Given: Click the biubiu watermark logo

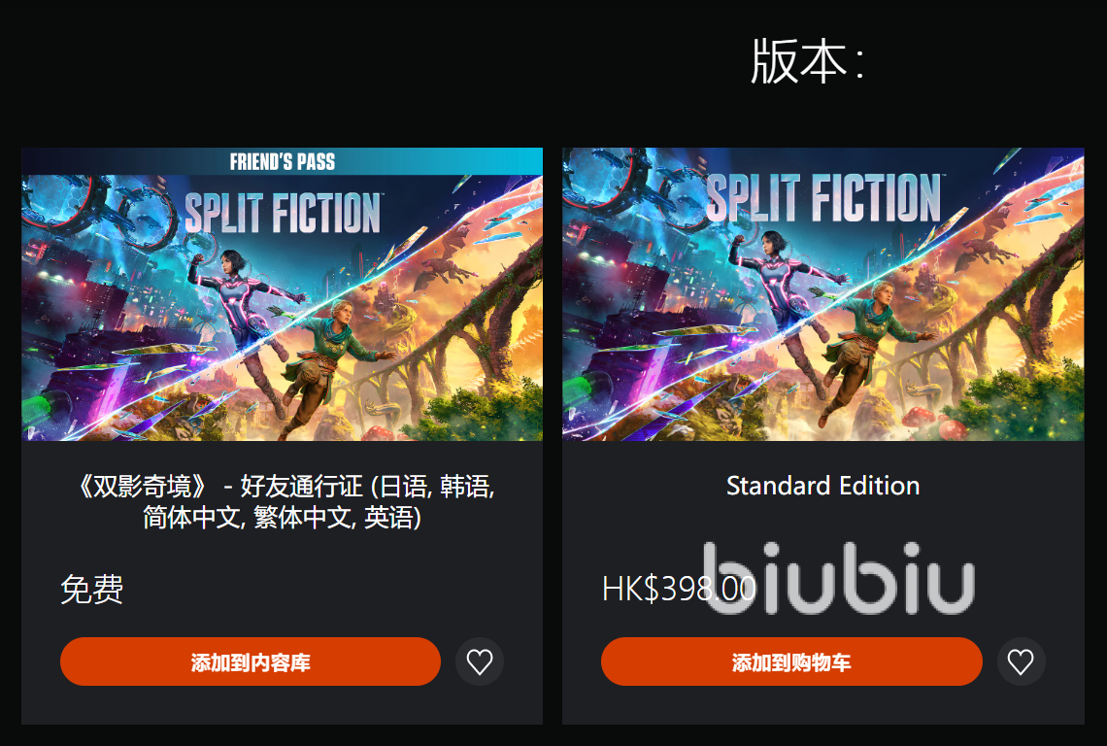Looking at the screenshot, I should tap(839, 578).
